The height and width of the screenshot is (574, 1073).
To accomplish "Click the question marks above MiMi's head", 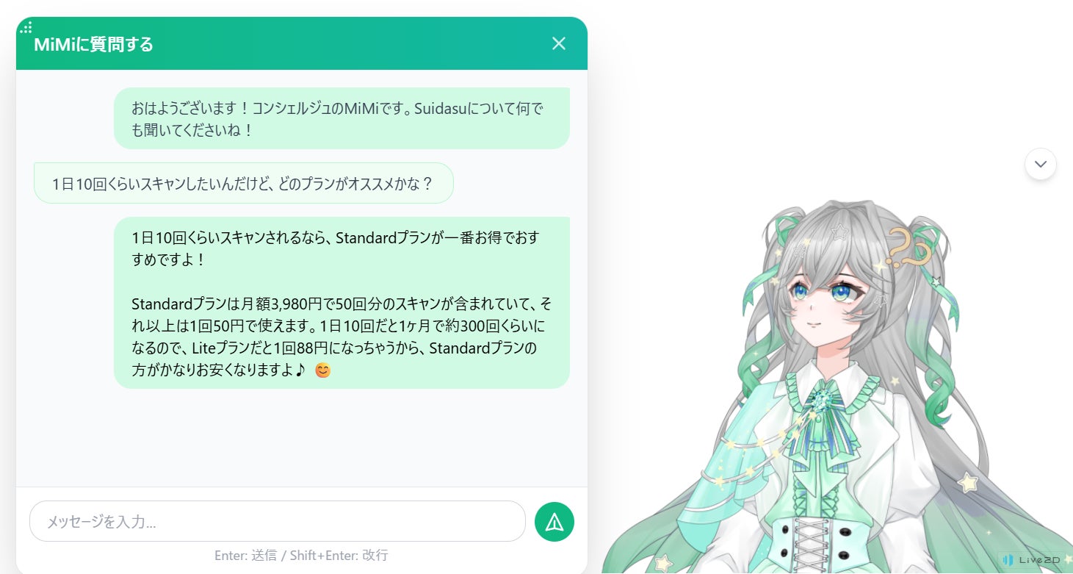I will pos(908,248).
